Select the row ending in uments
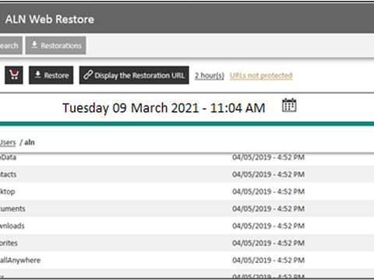The height and width of the screenshot is (280, 374). (x=187, y=208)
